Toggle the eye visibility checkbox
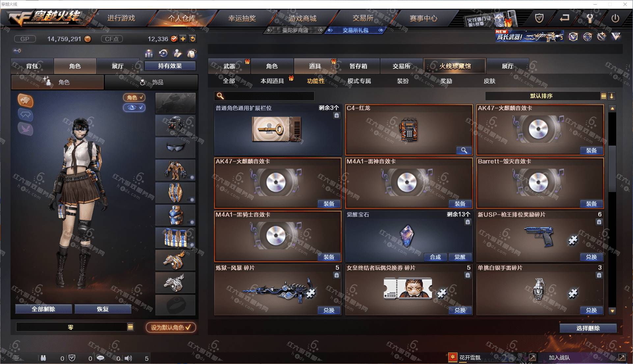This screenshot has height=364, width=633. click(x=134, y=108)
